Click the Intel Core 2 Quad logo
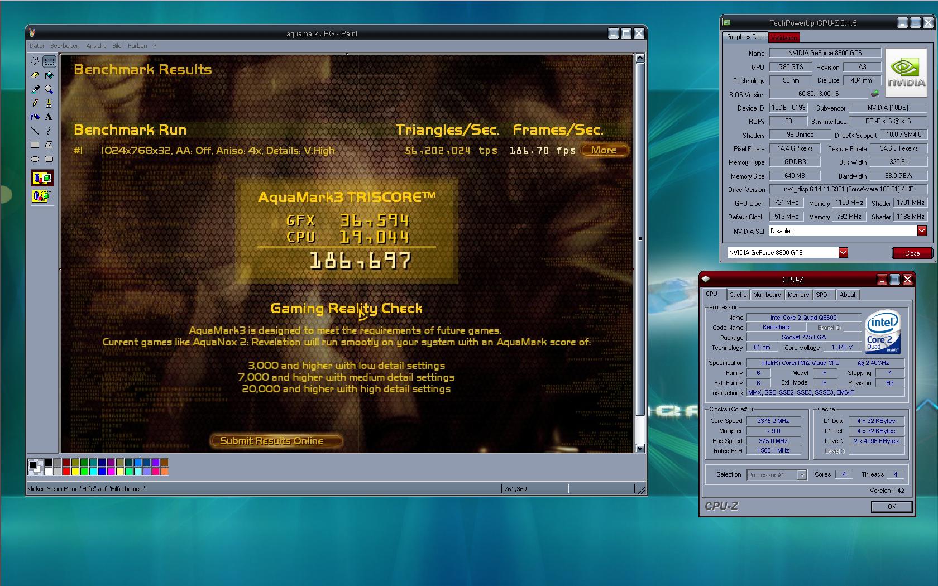 click(x=883, y=332)
